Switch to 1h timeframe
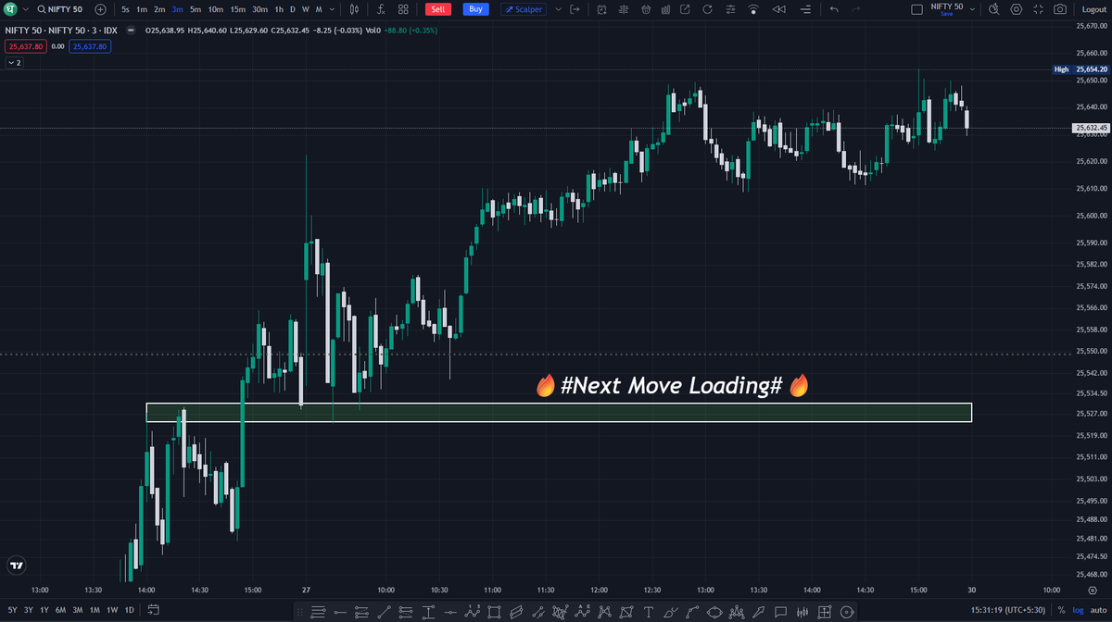This screenshot has height=622, width=1112. click(279, 9)
